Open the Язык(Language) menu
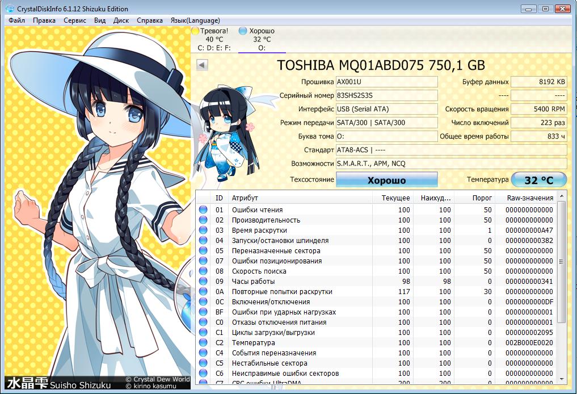The width and height of the screenshot is (577, 394). tap(195, 20)
